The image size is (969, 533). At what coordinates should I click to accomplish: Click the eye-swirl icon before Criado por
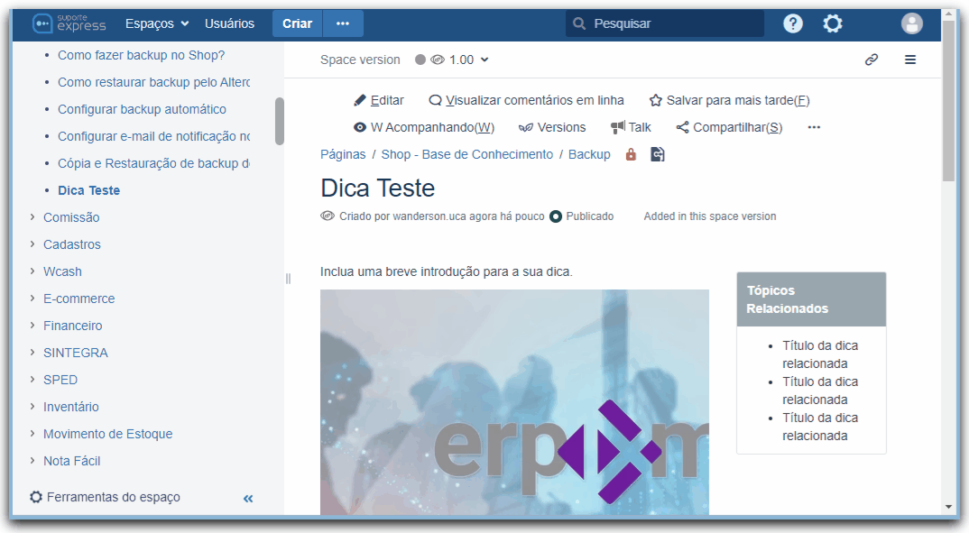click(327, 216)
